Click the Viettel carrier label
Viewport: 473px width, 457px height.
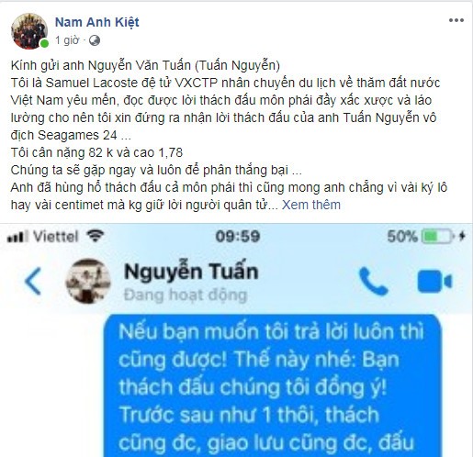pos(56,237)
